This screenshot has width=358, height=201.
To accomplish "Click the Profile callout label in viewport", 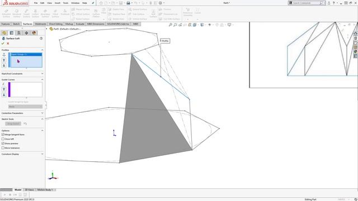I will (x=166, y=41).
